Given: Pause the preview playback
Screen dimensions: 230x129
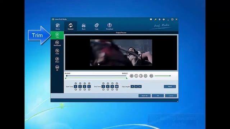Looking at the screenshot, I should click(132, 76).
